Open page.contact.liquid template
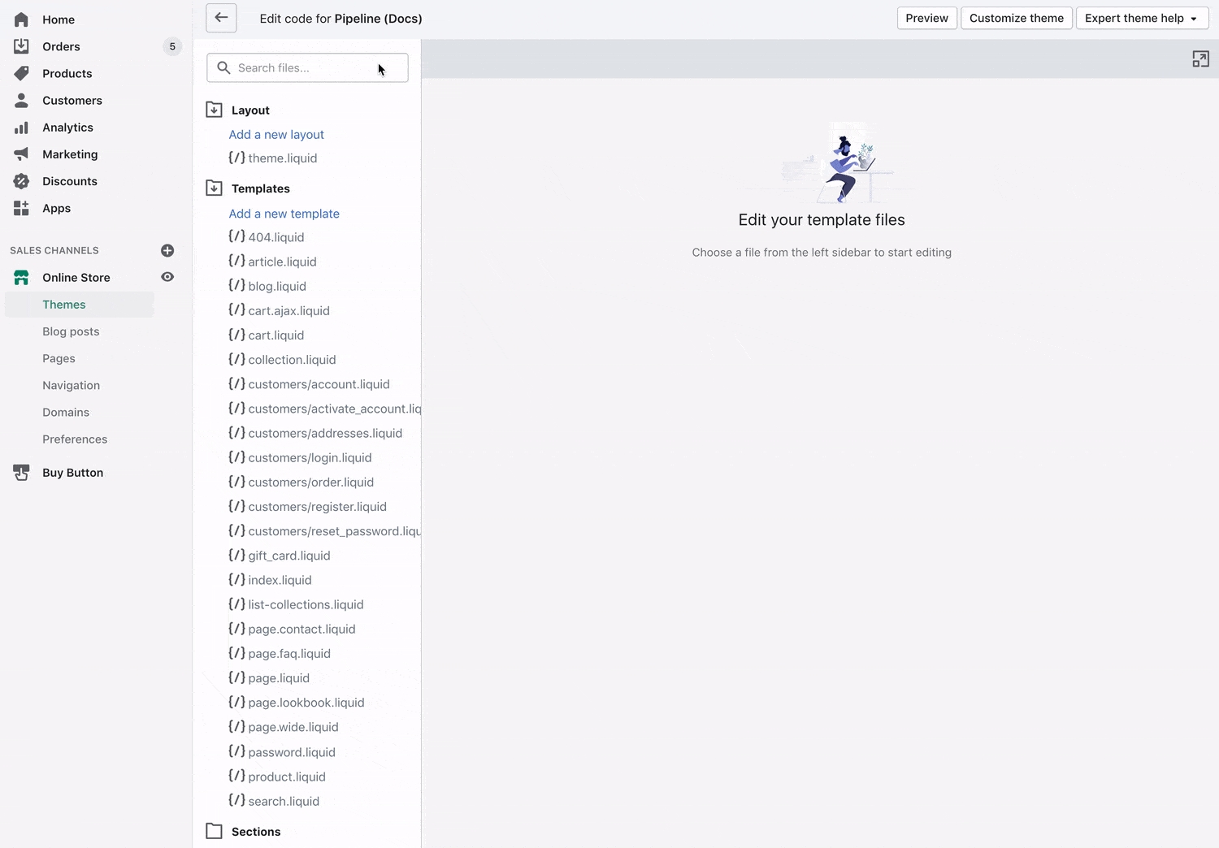Screen dimensions: 1219x848 coord(292,629)
